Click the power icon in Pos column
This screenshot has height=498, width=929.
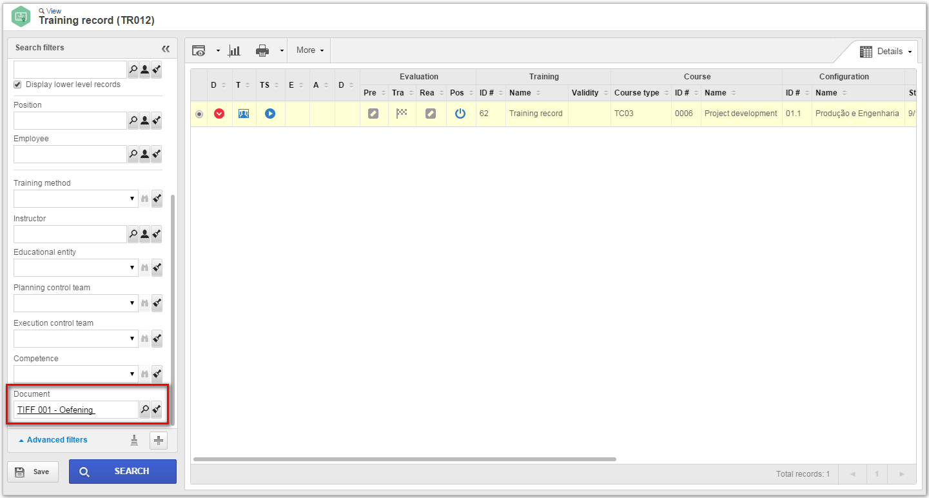[x=460, y=114]
